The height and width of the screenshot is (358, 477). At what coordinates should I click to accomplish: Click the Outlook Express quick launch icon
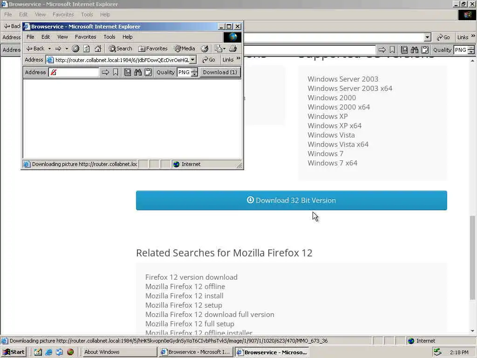59,352
